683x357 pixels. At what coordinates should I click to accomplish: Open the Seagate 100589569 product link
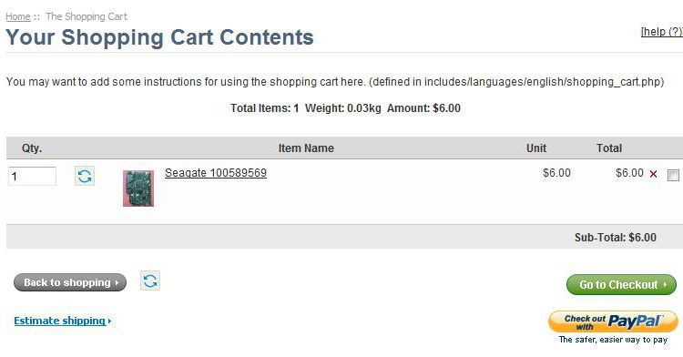216,173
